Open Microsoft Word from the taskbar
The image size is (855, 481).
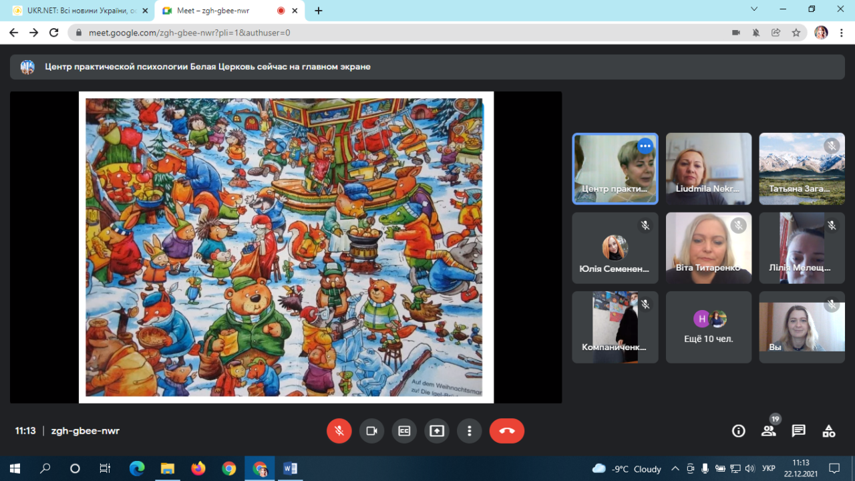[291, 468]
